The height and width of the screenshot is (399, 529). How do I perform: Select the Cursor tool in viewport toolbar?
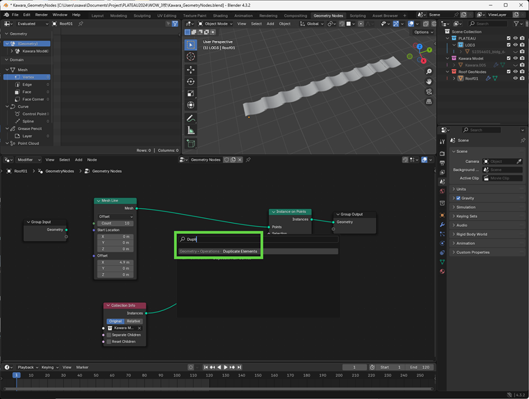pos(190,57)
